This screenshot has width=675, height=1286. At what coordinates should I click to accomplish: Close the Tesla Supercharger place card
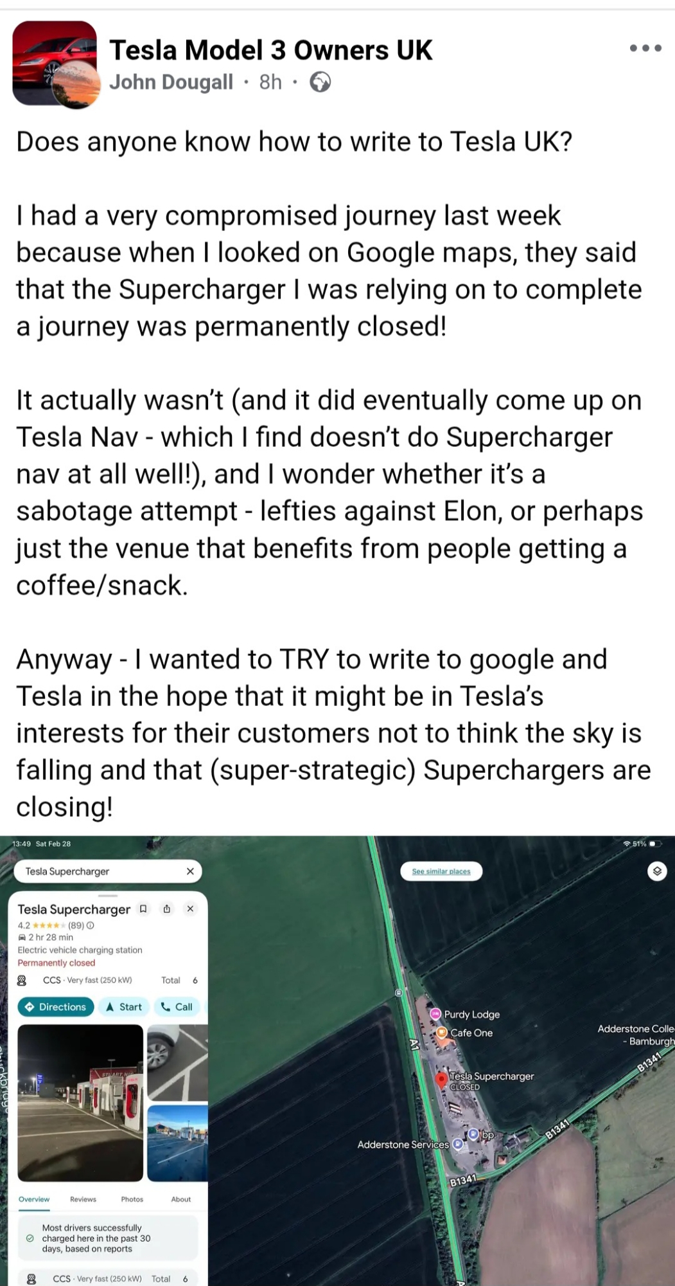190,909
